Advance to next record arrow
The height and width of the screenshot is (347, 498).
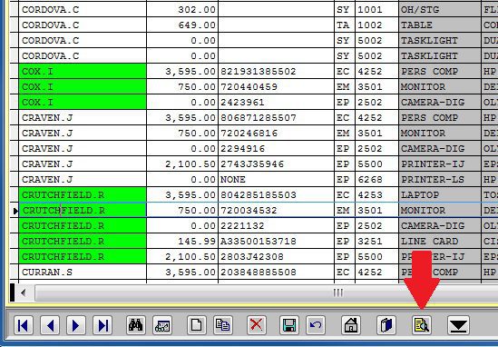pyautogui.click(x=76, y=325)
